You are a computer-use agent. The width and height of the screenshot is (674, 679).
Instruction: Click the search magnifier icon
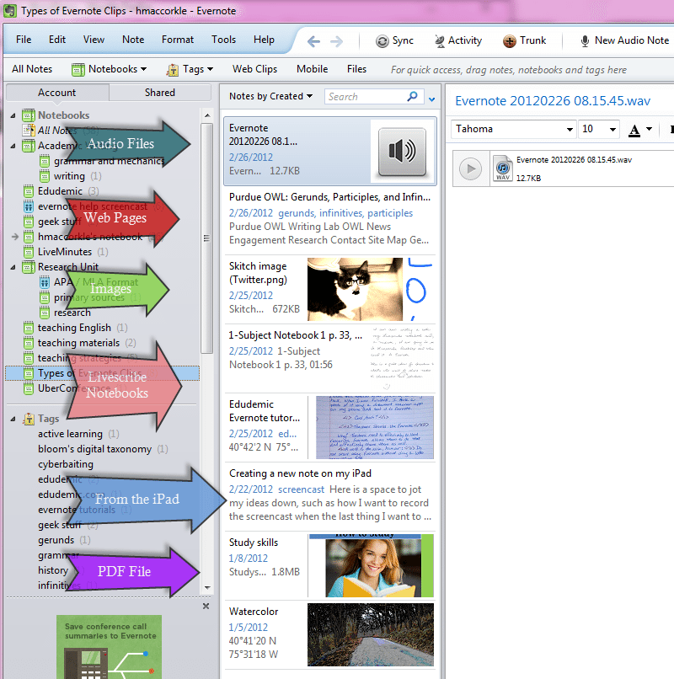[x=412, y=96]
